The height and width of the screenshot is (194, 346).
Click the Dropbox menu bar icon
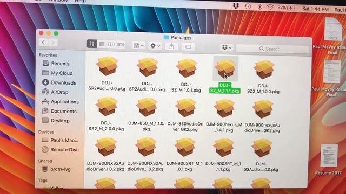(x=236, y=6)
